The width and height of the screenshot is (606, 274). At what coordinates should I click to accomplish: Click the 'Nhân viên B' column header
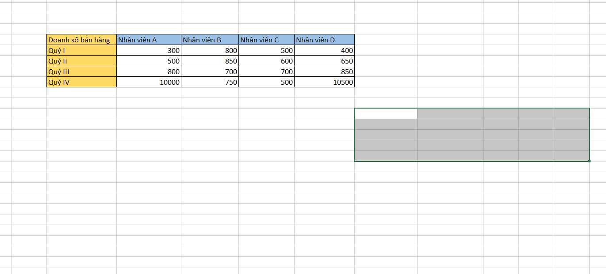[x=210, y=40]
